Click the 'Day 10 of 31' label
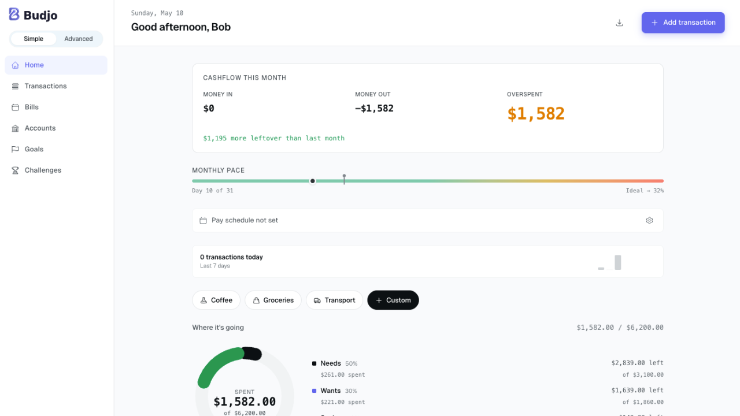The width and height of the screenshot is (740, 416). 213,191
